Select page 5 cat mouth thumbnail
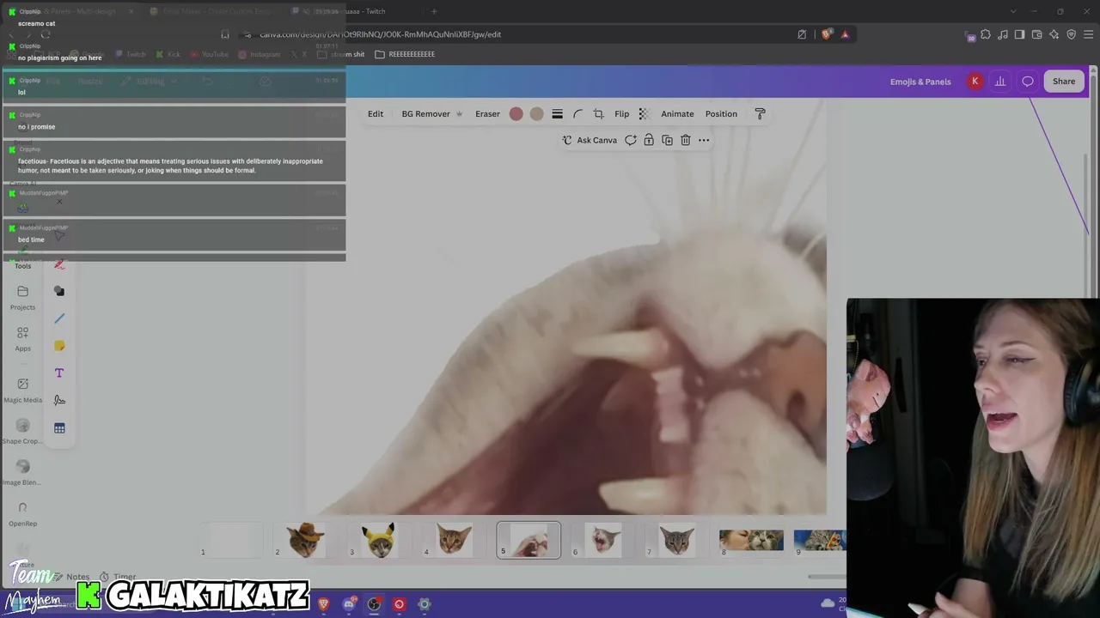 pos(529,540)
